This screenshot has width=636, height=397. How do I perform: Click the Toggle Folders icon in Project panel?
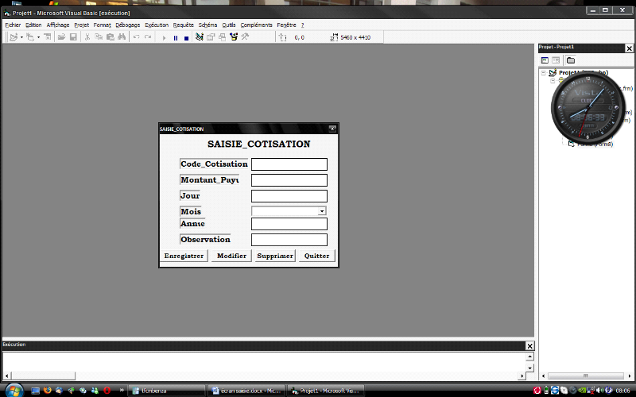[x=571, y=60]
